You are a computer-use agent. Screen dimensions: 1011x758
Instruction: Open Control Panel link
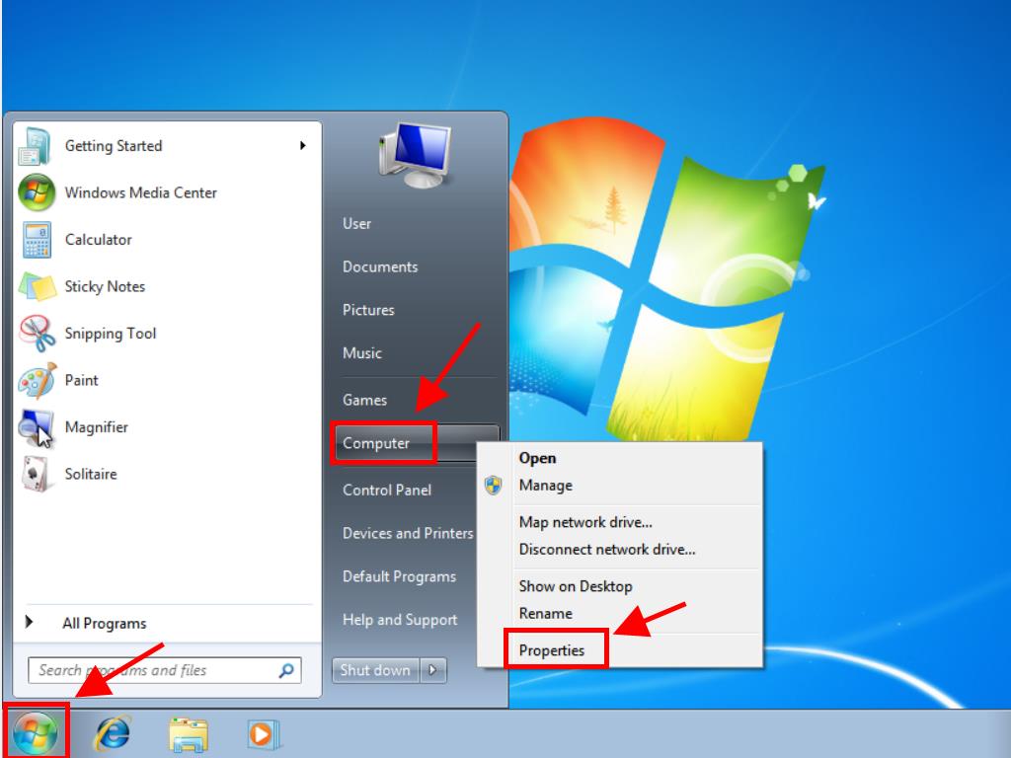pyautogui.click(x=386, y=490)
